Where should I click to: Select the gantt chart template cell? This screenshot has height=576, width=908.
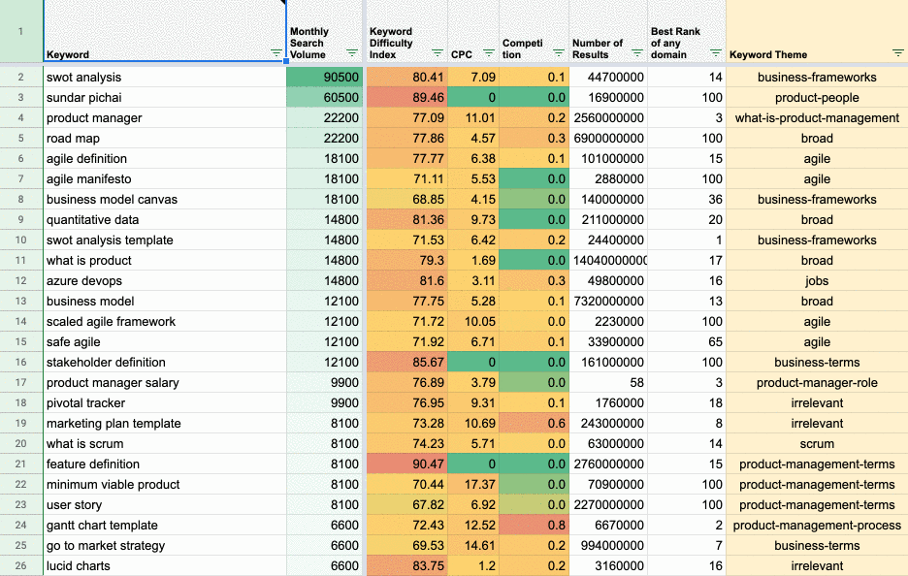point(165,525)
